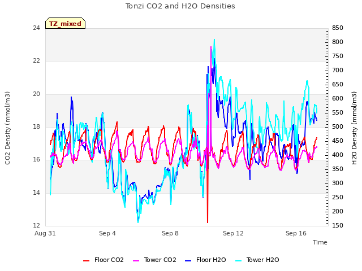Viewport: 362px width, 271px height.
Task: Click the 500 value on H2O axis
Action: [x=338, y=126]
